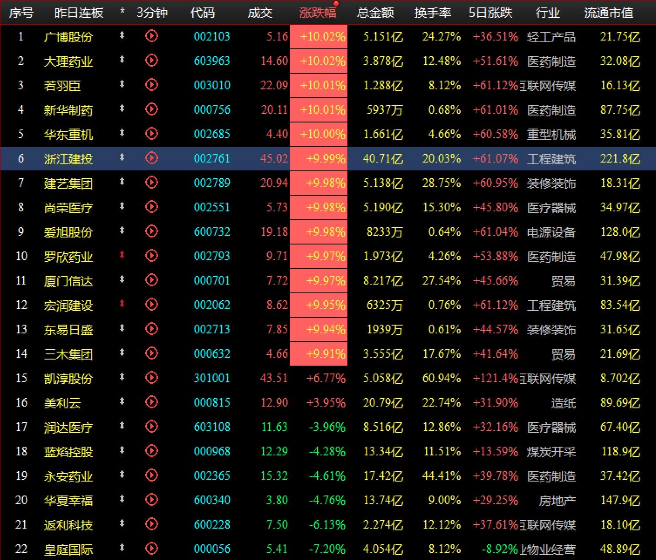The image size is (656, 560).
Task: Click industry cell 重型机械
Action: point(551,134)
